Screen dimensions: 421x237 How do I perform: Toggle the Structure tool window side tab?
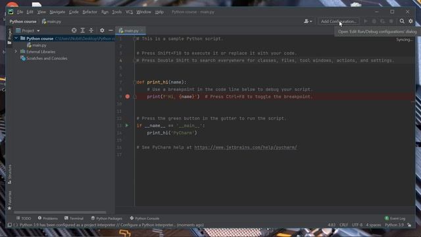click(x=10, y=174)
